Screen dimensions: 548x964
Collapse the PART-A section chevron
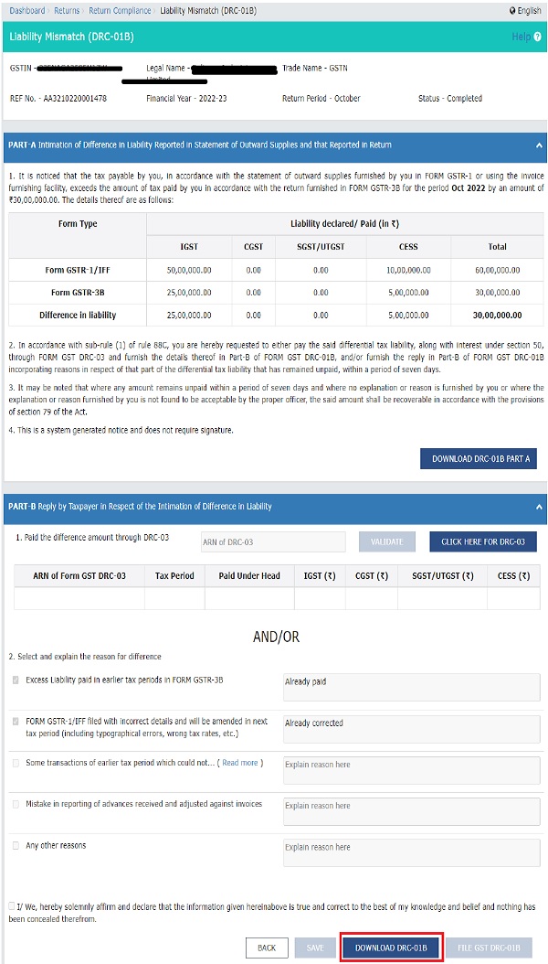click(538, 145)
